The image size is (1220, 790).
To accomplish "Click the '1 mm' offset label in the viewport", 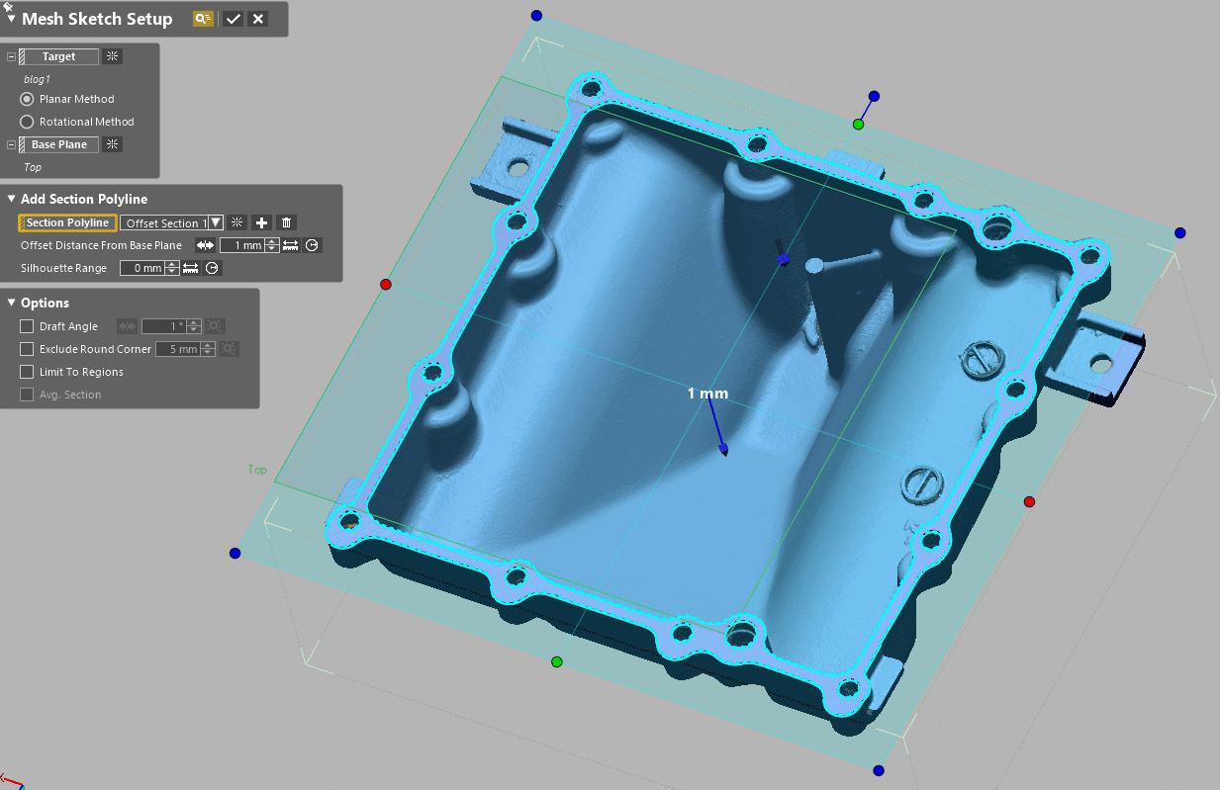I will click(707, 394).
